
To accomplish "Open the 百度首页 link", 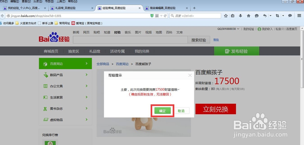I will pos(292,29).
